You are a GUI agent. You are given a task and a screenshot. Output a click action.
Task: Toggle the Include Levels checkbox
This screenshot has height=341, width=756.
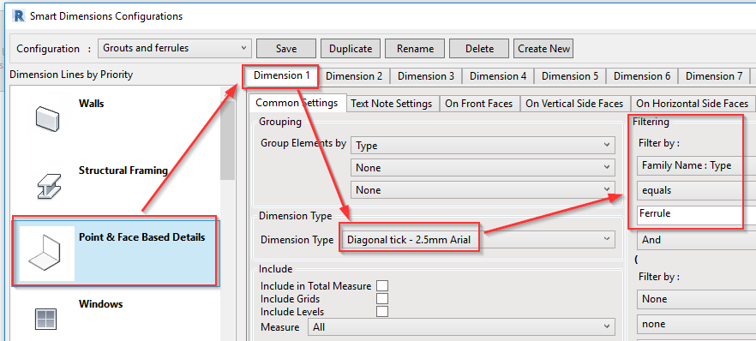382,311
